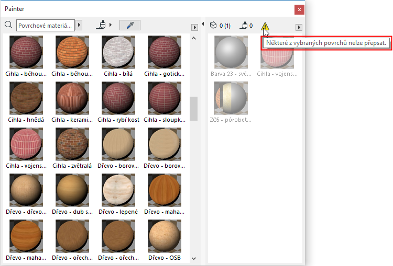
Task: Click the yellow warning triangle icon
Action: (x=265, y=26)
